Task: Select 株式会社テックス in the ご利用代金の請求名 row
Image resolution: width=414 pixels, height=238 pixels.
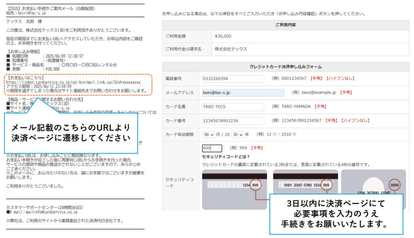Action: pyautogui.click(x=231, y=49)
